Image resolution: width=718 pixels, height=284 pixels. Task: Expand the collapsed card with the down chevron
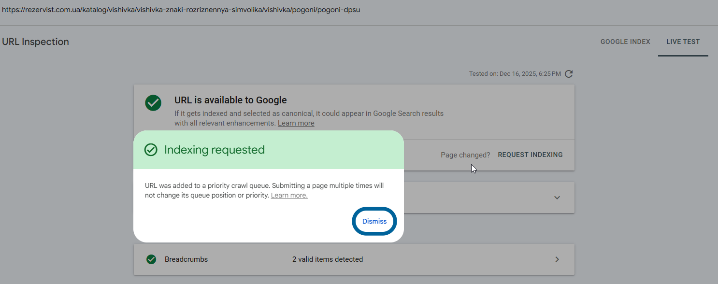(x=557, y=198)
